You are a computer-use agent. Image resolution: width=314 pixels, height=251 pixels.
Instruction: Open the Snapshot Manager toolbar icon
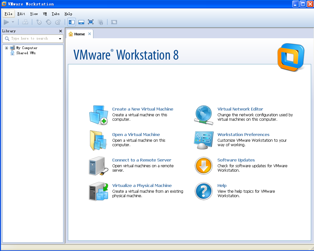point(58,22)
